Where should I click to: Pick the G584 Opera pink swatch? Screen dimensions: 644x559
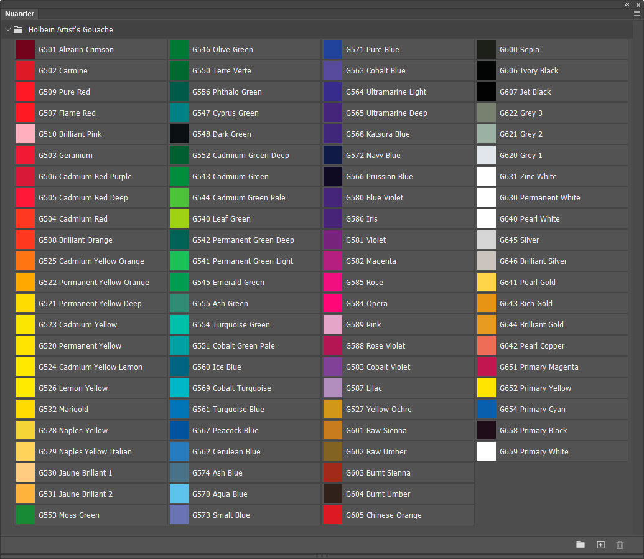click(x=333, y=304)
